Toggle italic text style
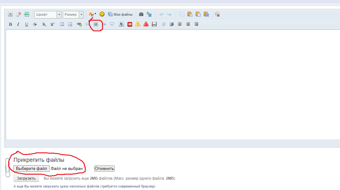Screen dimensions: 340x190 click(18, 24)
